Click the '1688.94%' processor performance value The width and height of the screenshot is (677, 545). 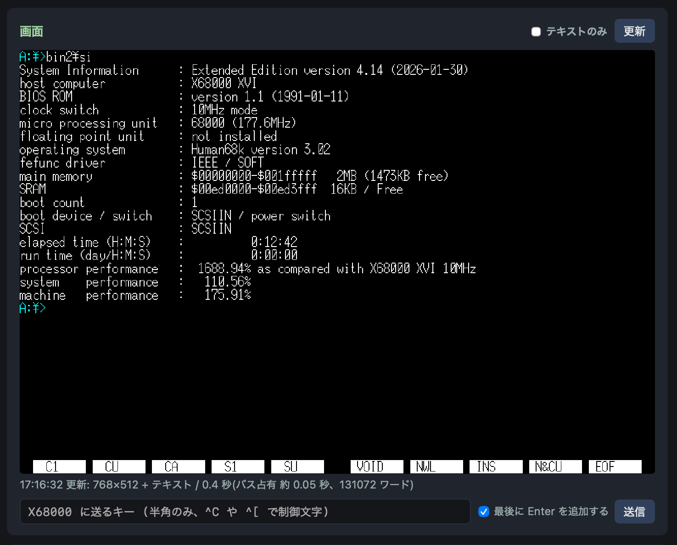224,269
